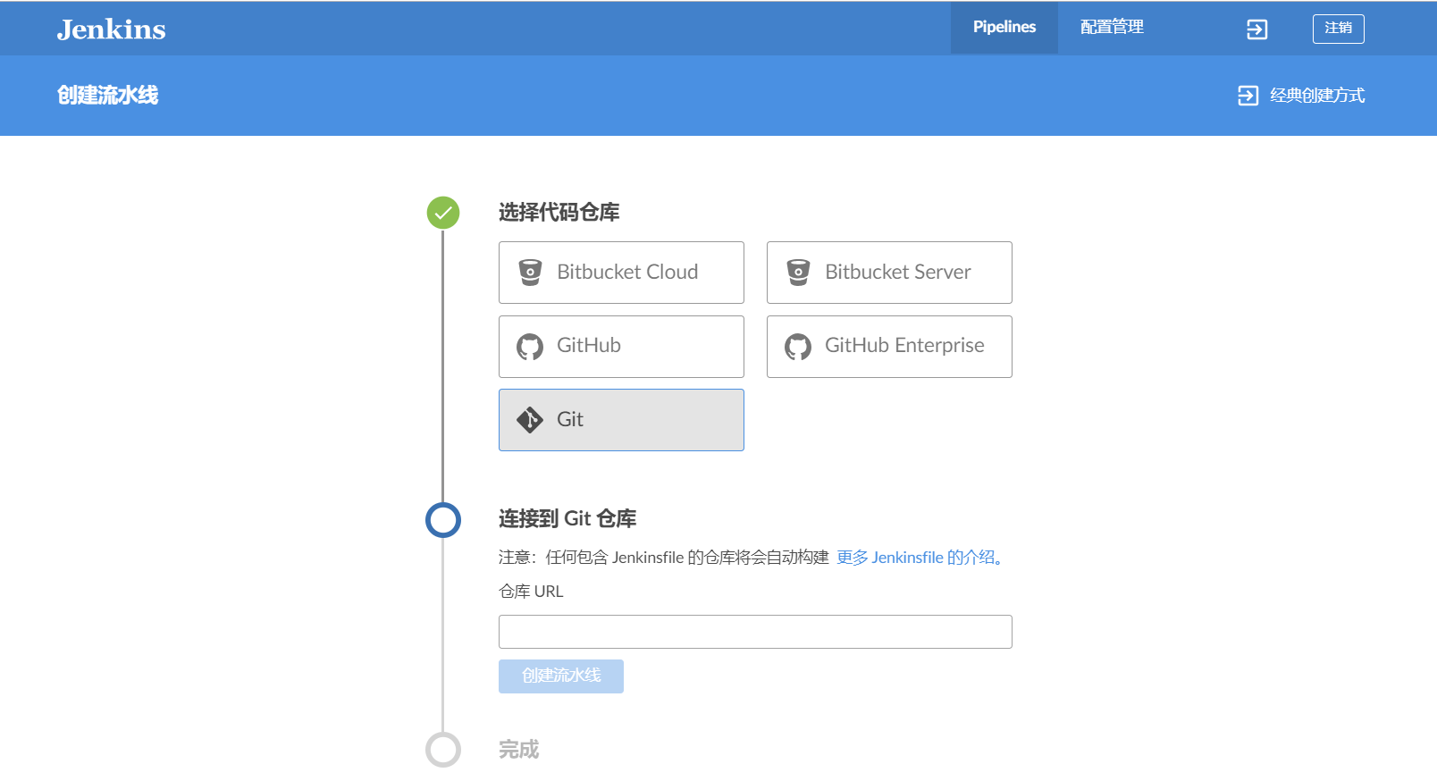Click the blue current-step circle indicator
Viewport: 1437px width, 781px height.
click(443, 520)
